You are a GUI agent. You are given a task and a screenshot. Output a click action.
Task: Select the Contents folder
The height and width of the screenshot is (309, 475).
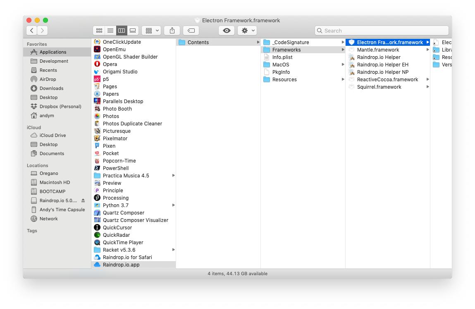218,42
